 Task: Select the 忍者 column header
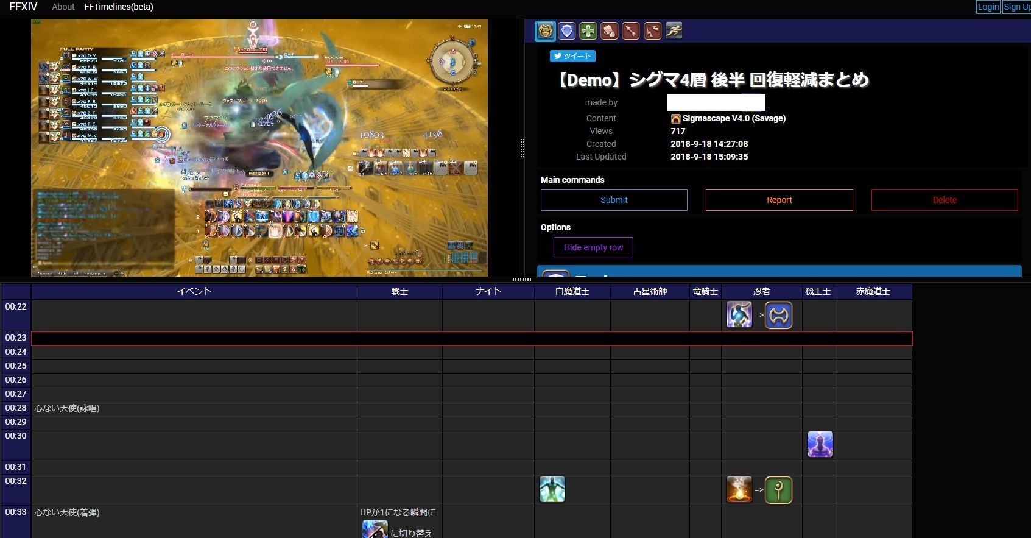[762, 291]
